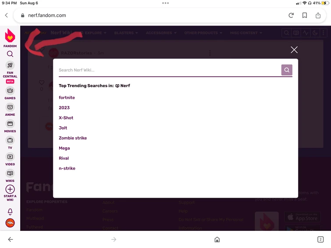Go back with the address bar chevron
331x248 pixels.
[x=7, y=15]
